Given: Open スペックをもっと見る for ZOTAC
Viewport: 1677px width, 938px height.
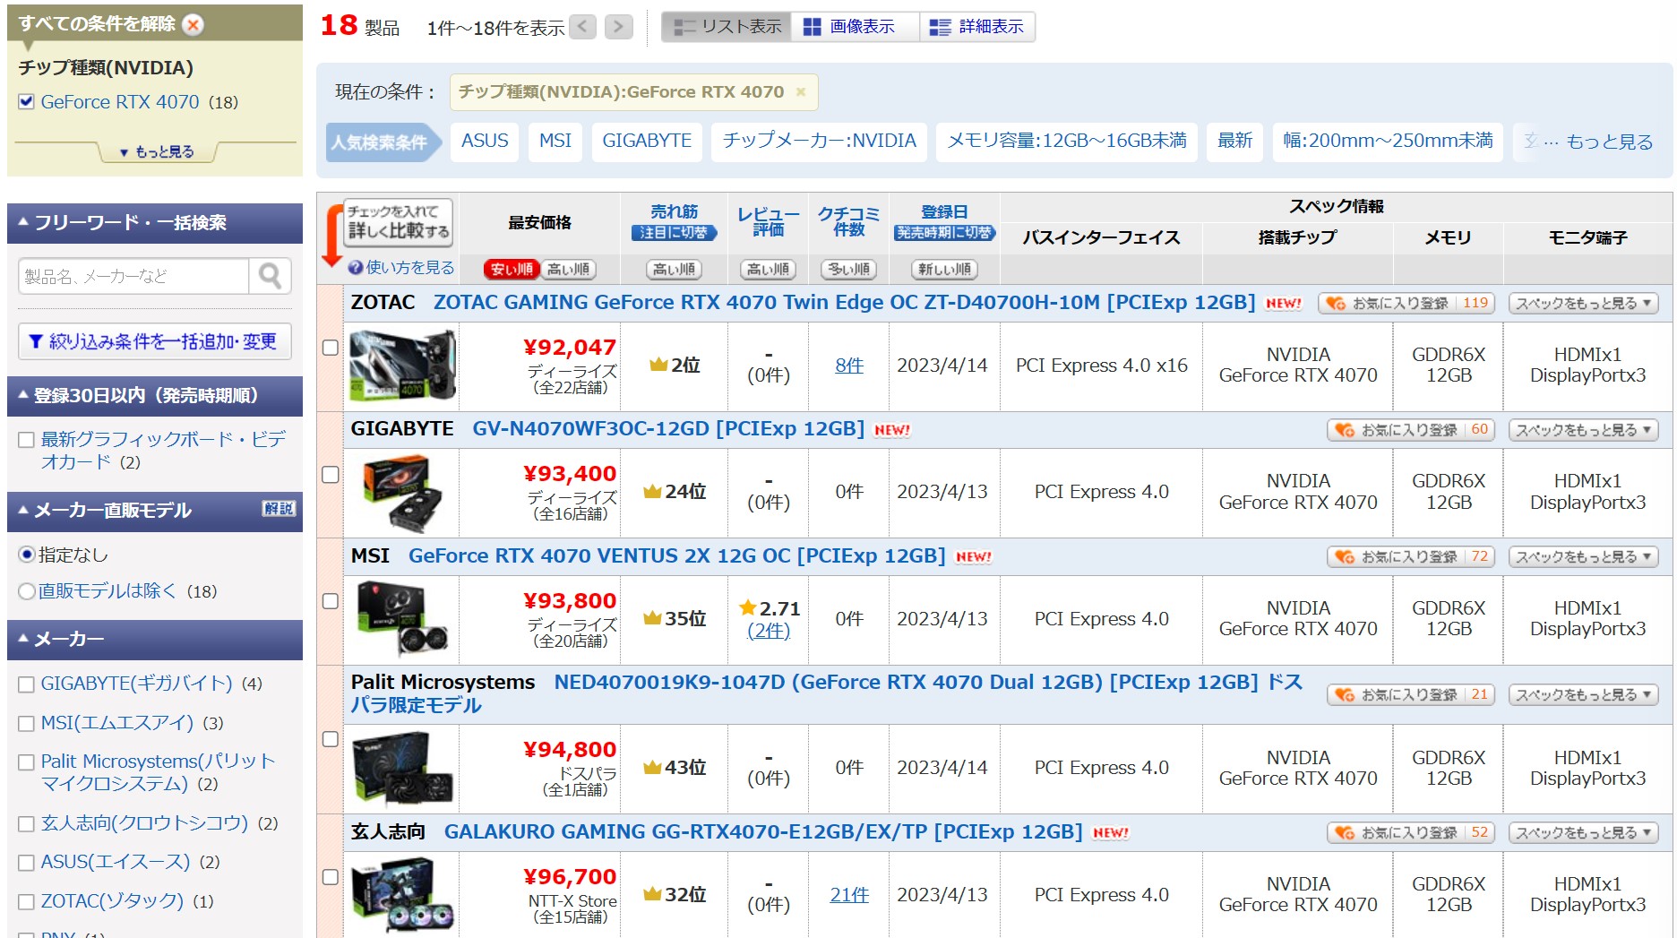Looking at the screenshot, I should (1583, 303).
